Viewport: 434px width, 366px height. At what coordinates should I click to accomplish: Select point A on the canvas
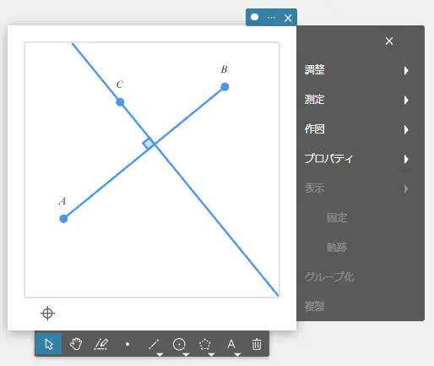tap(63, 219)
